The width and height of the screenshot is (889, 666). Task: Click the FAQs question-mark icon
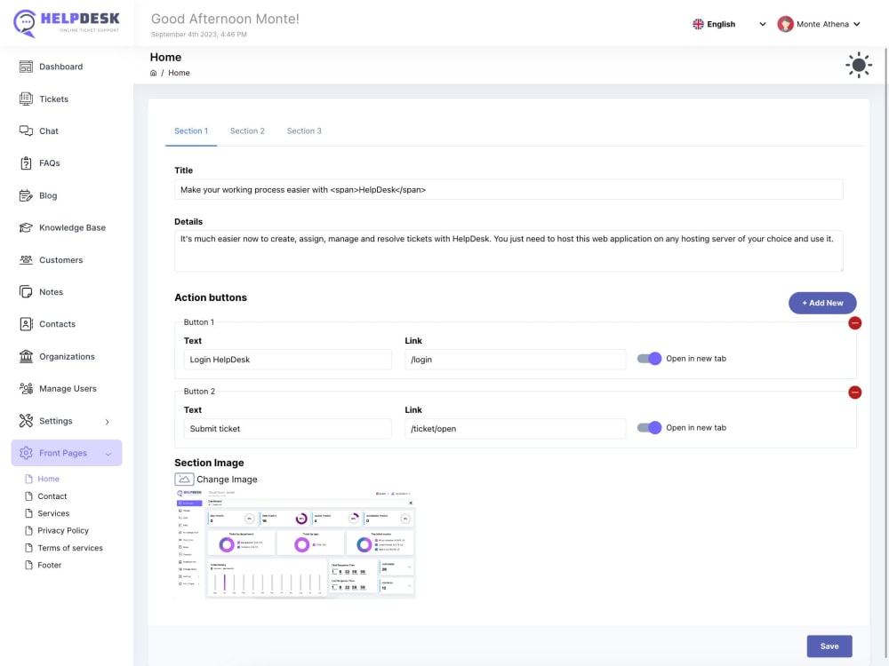tap(26, 163)
